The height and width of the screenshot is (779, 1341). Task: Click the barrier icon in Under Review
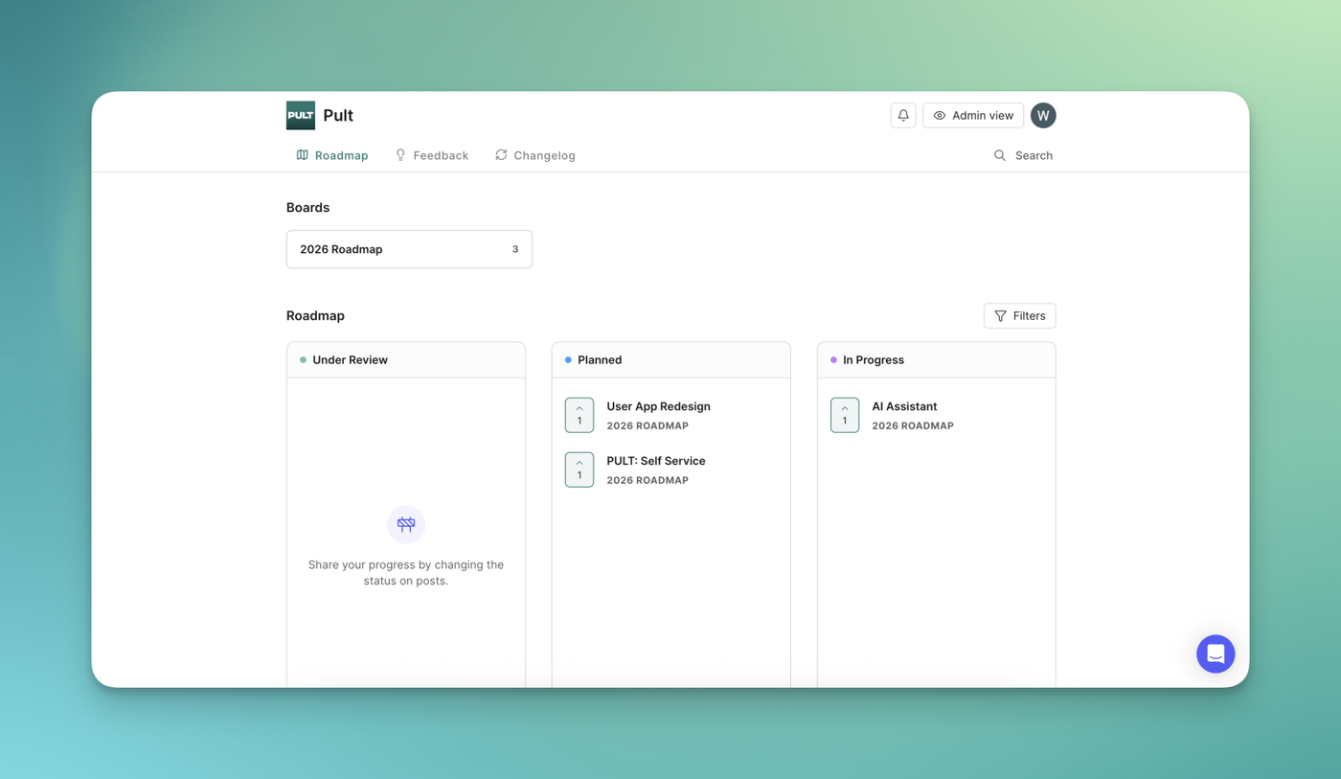(406, 524)
